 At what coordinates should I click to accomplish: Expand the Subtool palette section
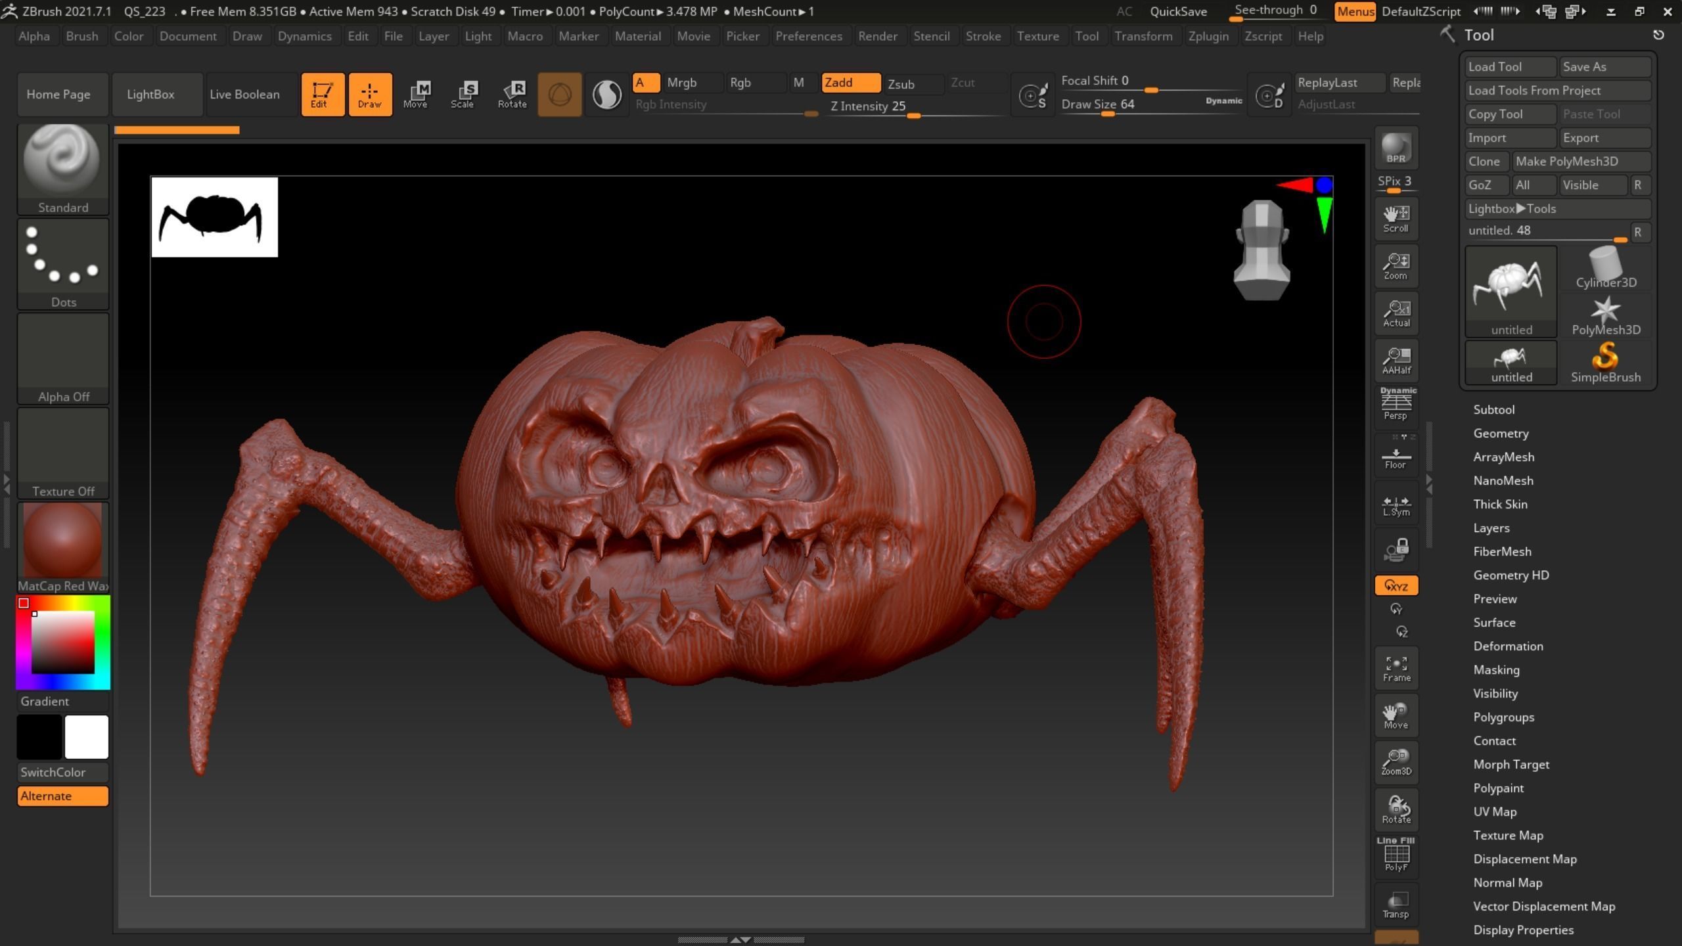[x=1493, y=409]
